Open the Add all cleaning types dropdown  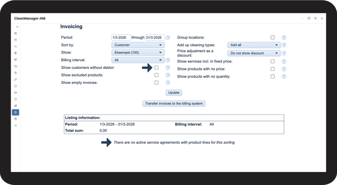click(254, 45)
